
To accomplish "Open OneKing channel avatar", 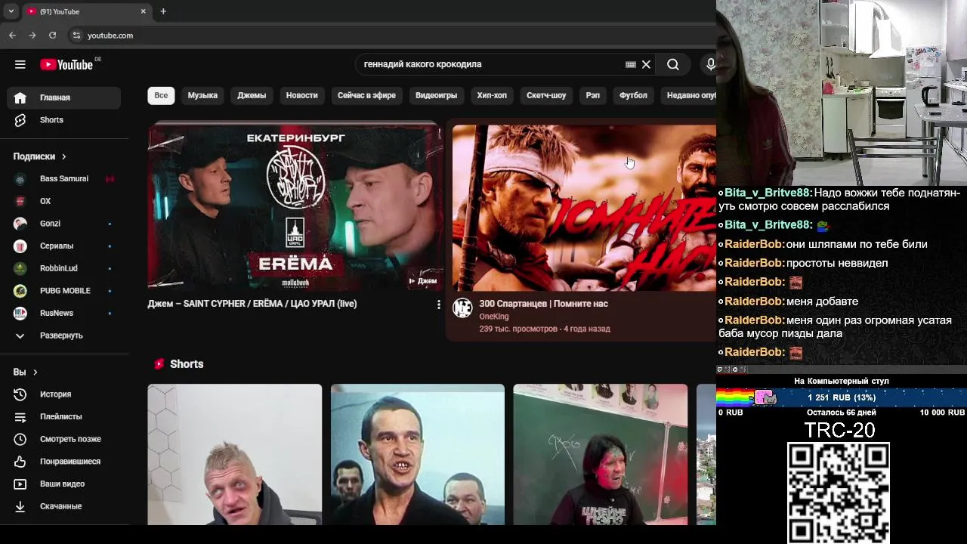I will (462, 308).
